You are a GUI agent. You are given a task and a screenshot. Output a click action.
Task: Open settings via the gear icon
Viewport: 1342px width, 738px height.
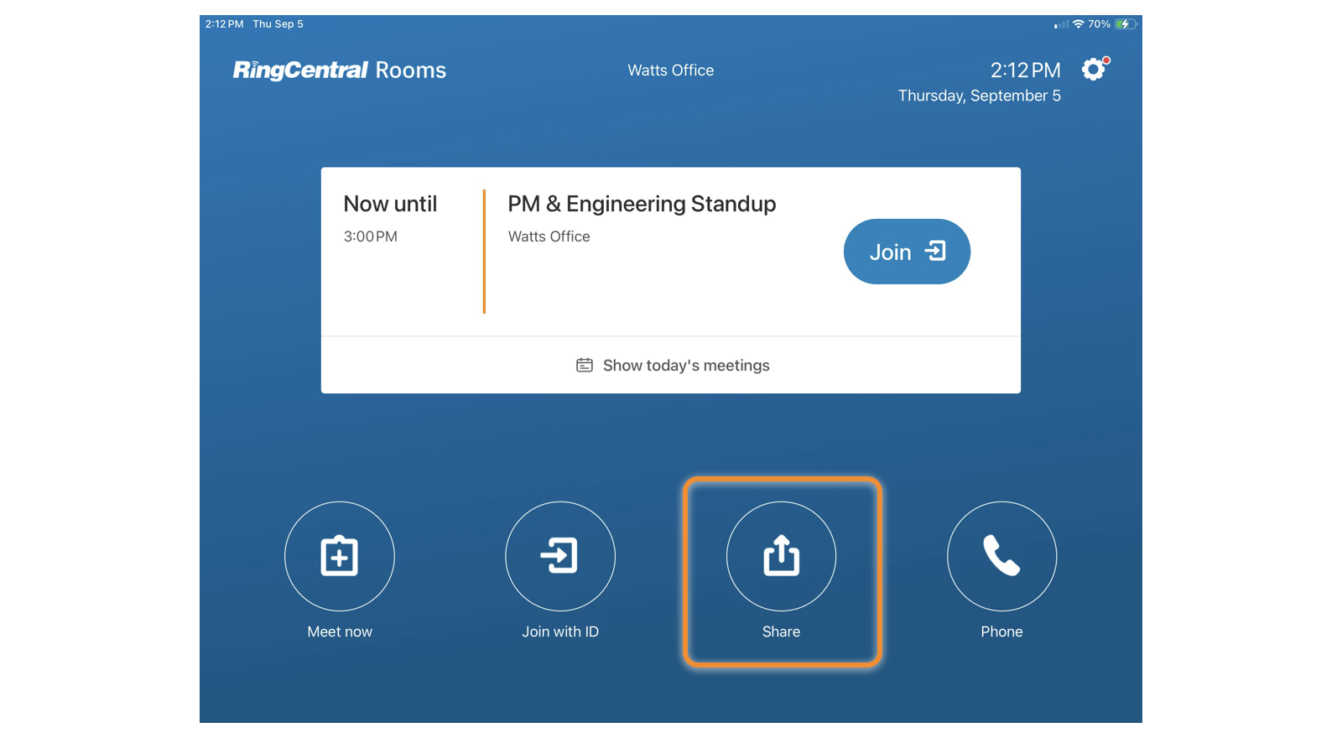click(1093, 70)
